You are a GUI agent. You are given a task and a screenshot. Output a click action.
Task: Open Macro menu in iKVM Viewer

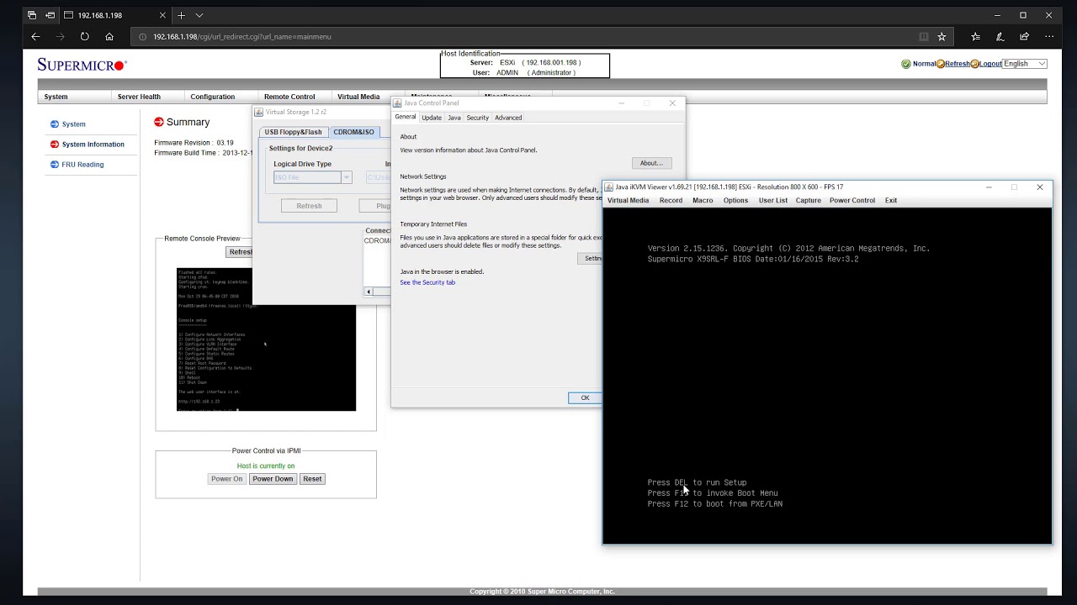703,201
